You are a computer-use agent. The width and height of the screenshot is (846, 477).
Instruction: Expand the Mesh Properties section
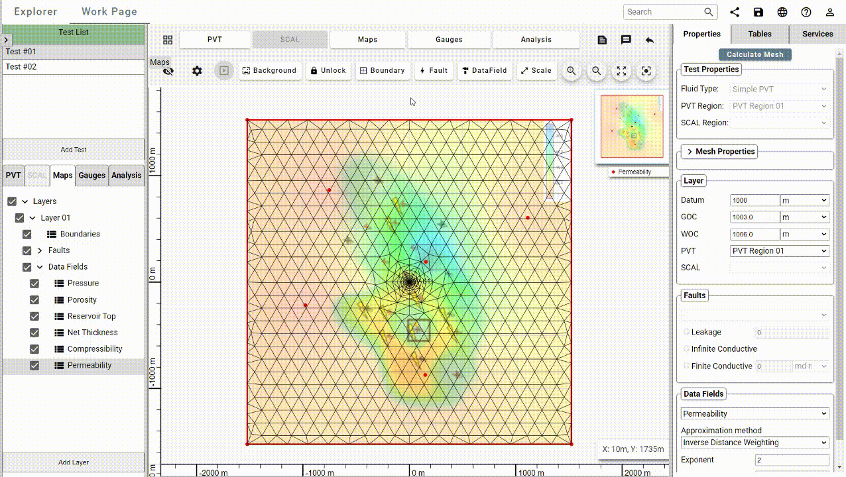(x=720, y=152)
